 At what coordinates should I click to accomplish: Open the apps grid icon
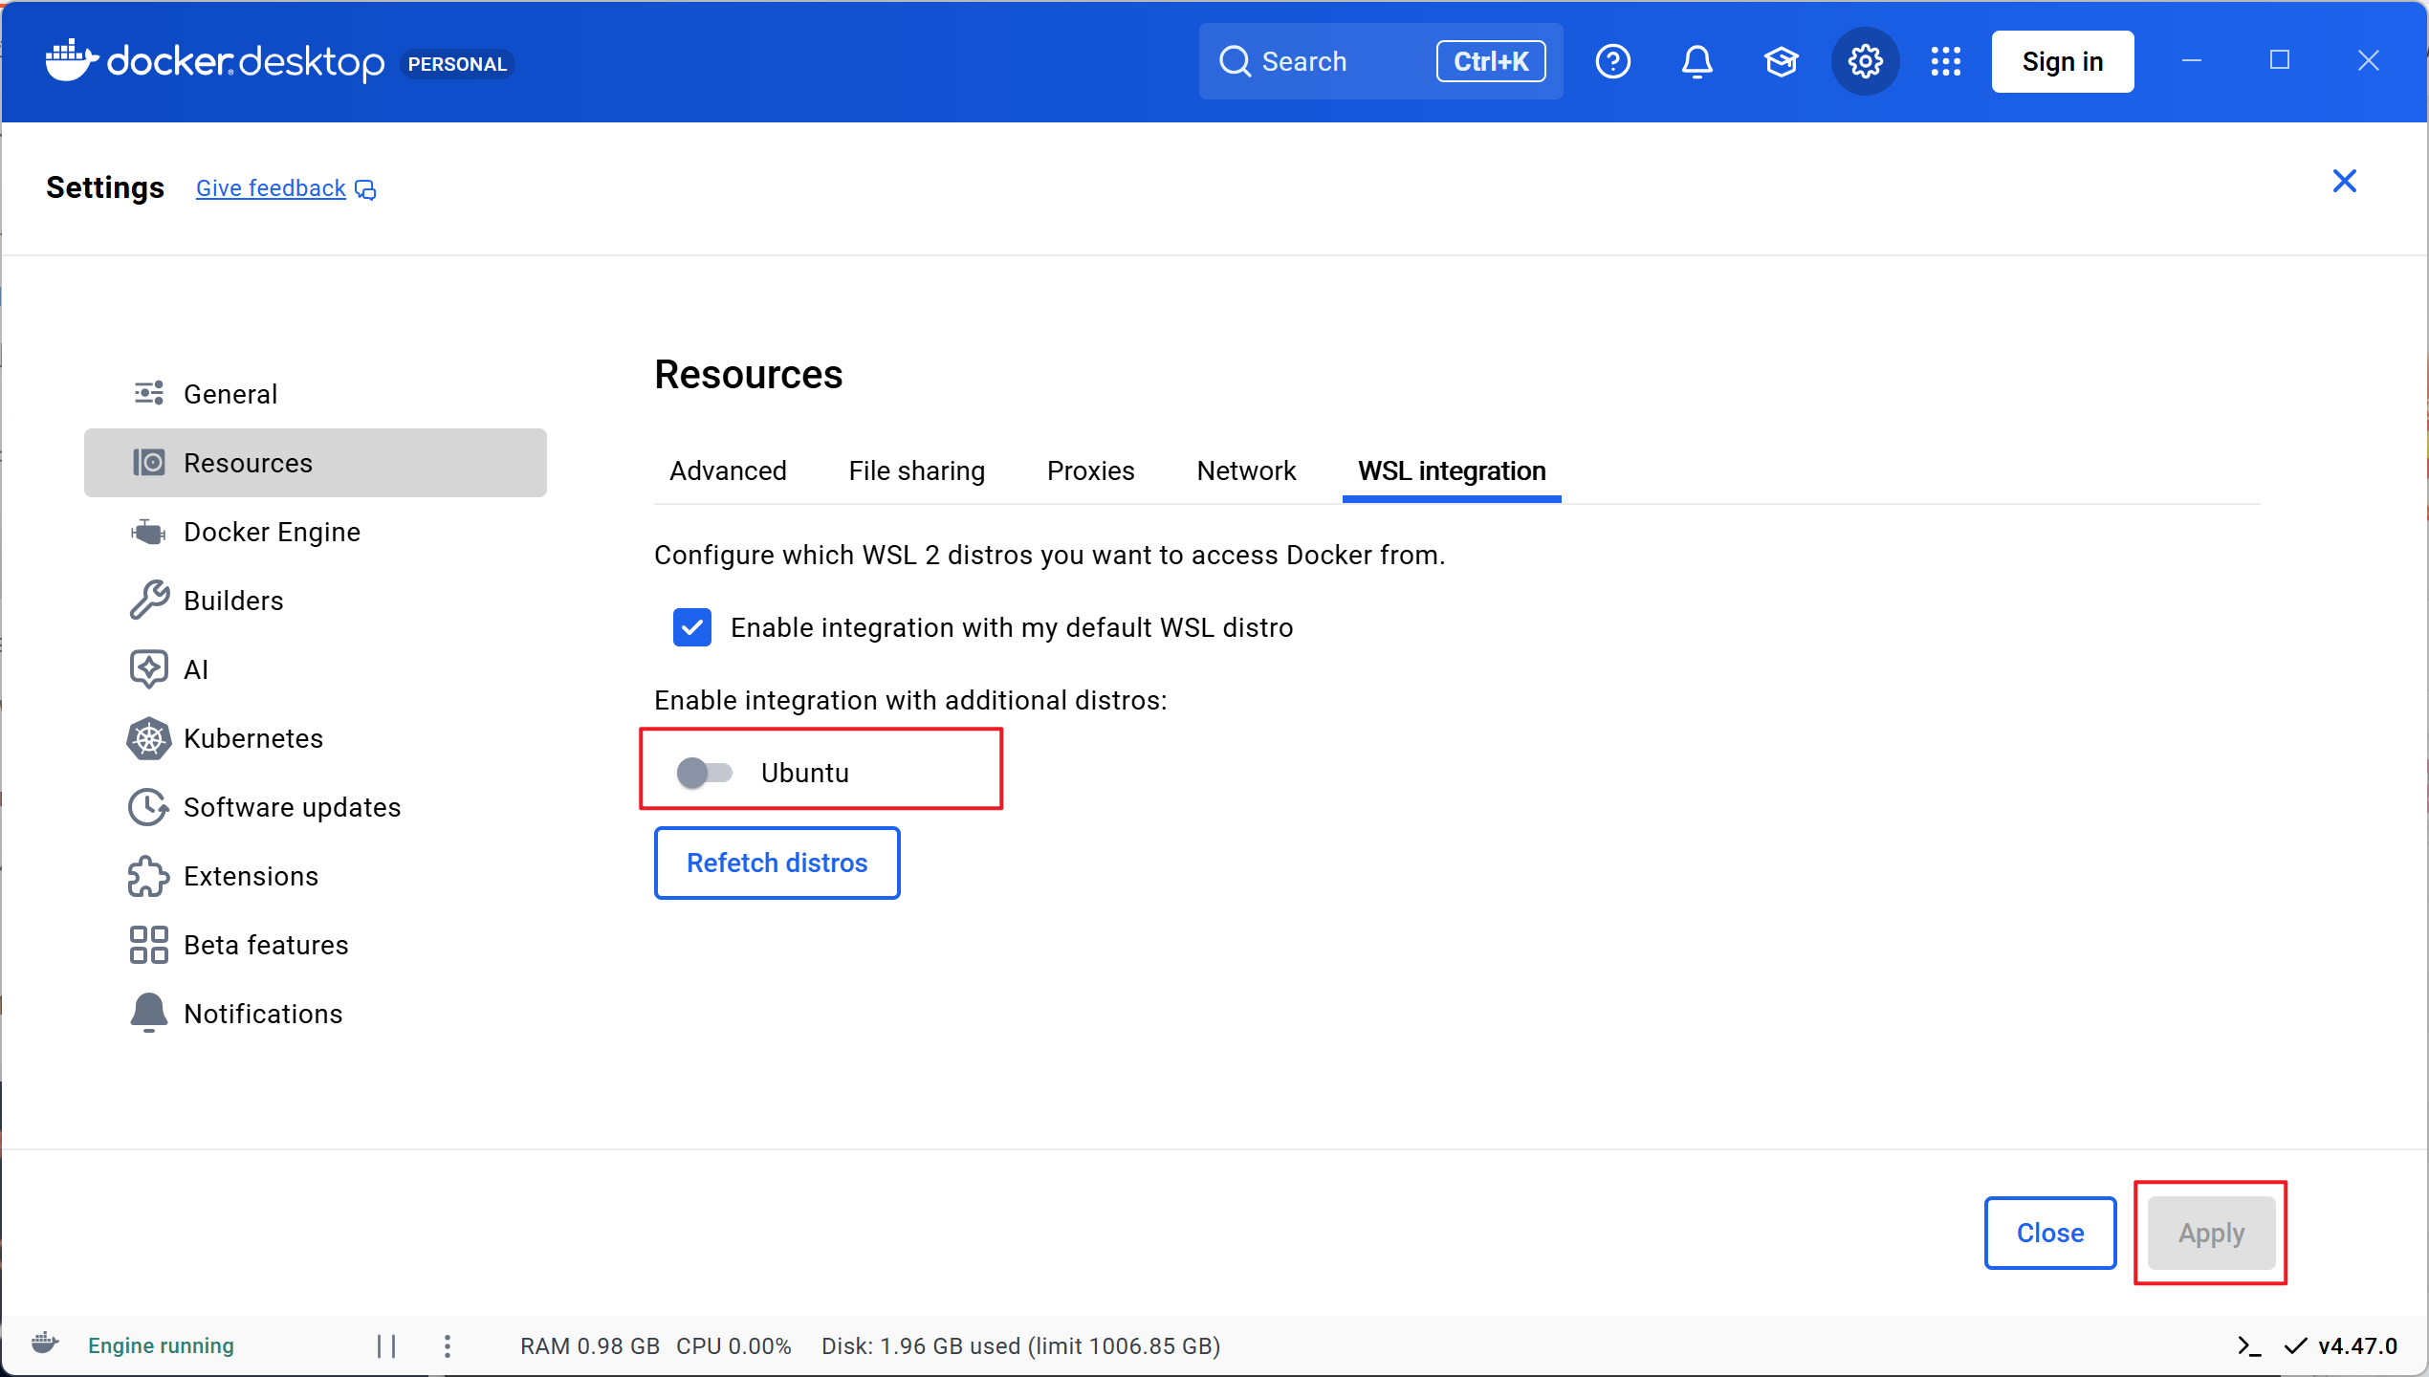click(x=1945, y=62)
